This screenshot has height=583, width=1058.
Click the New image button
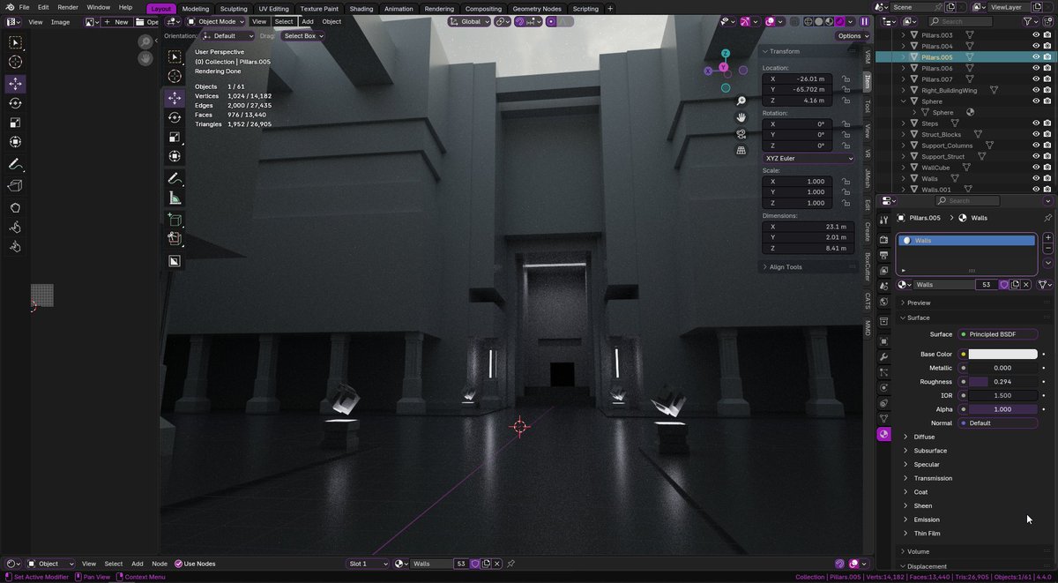click(115, 21)
